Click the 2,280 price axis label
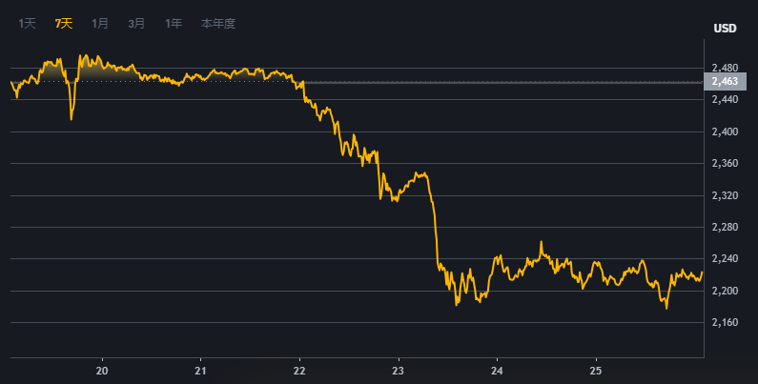 tap(725, 227)
